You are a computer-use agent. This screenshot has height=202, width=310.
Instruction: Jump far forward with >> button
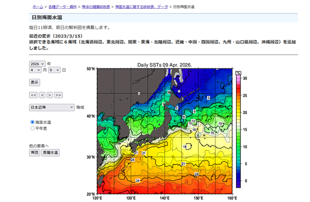click(58, 95)
